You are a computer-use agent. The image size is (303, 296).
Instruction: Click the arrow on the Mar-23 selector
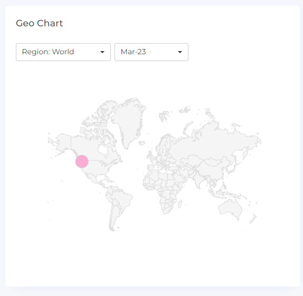(x=180, y=52)
